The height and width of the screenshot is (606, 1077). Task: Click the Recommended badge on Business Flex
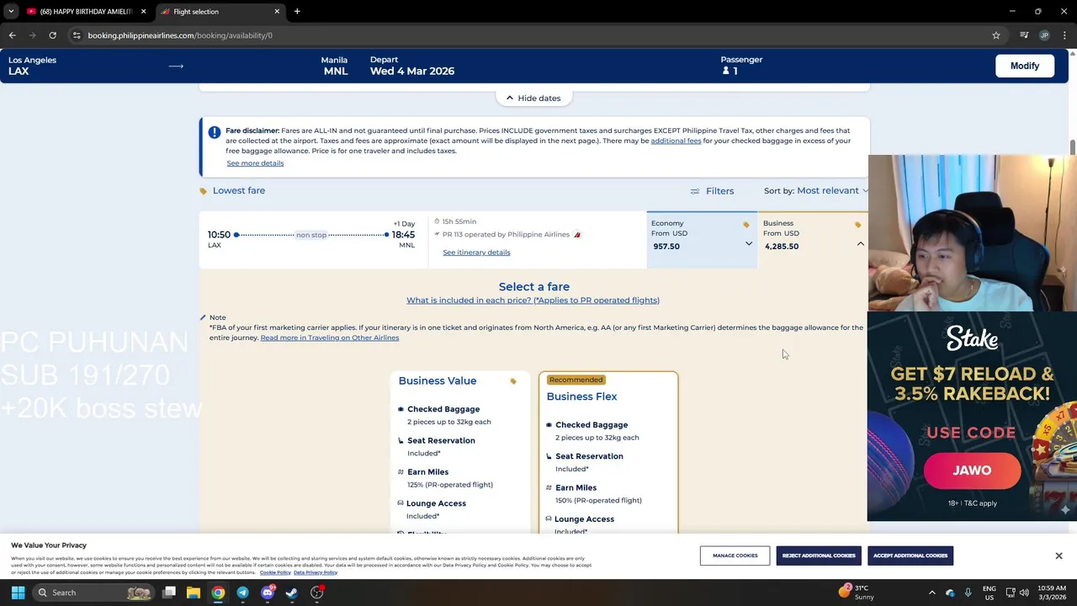tap(576, 380)
